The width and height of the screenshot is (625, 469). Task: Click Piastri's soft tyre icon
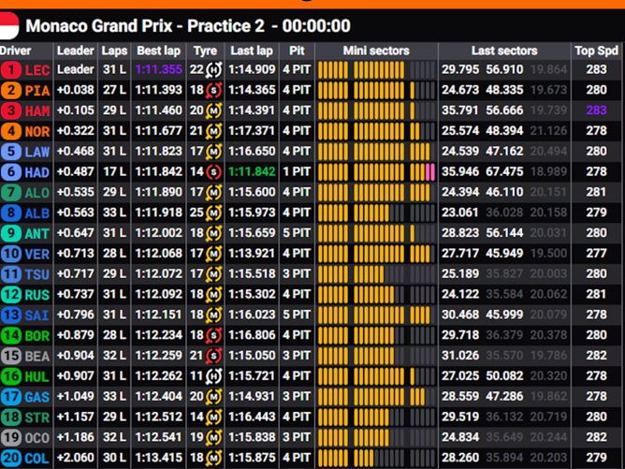pyautogui.click(x=212, y=90)
